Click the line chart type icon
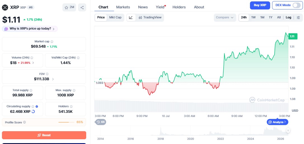This screenshot has height=144, width=304. pos(131,18)
